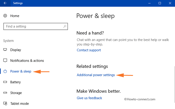The height and width of the screenshot is (109, 175).
Task: Click the Battery icon in sidebar
Action: pos(5,82)
